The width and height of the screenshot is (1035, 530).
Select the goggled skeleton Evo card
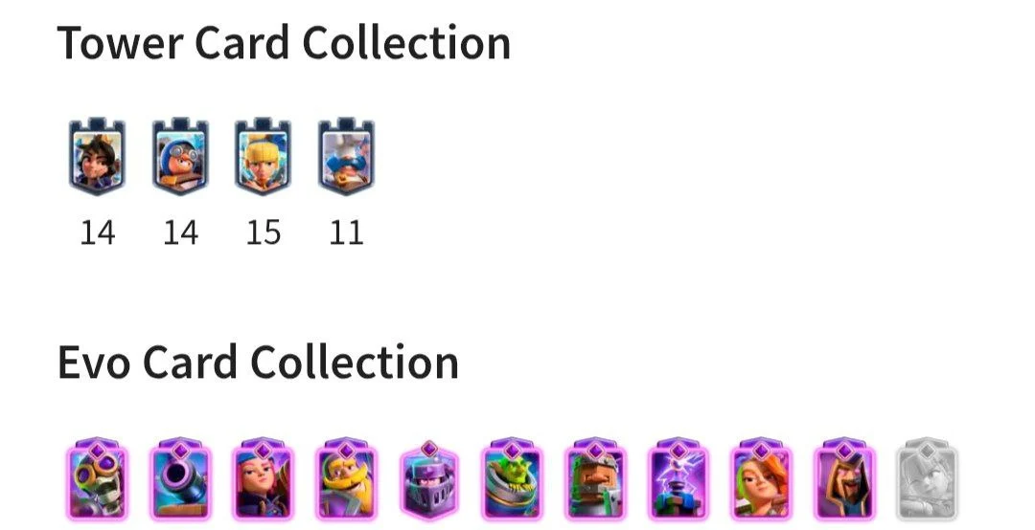coord(97,479)
